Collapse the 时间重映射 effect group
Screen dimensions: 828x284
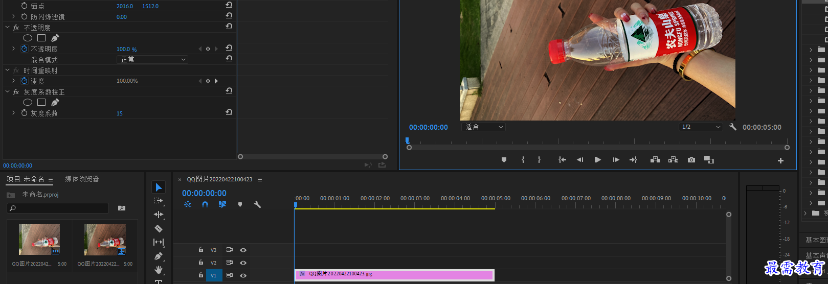pos(7,70)
